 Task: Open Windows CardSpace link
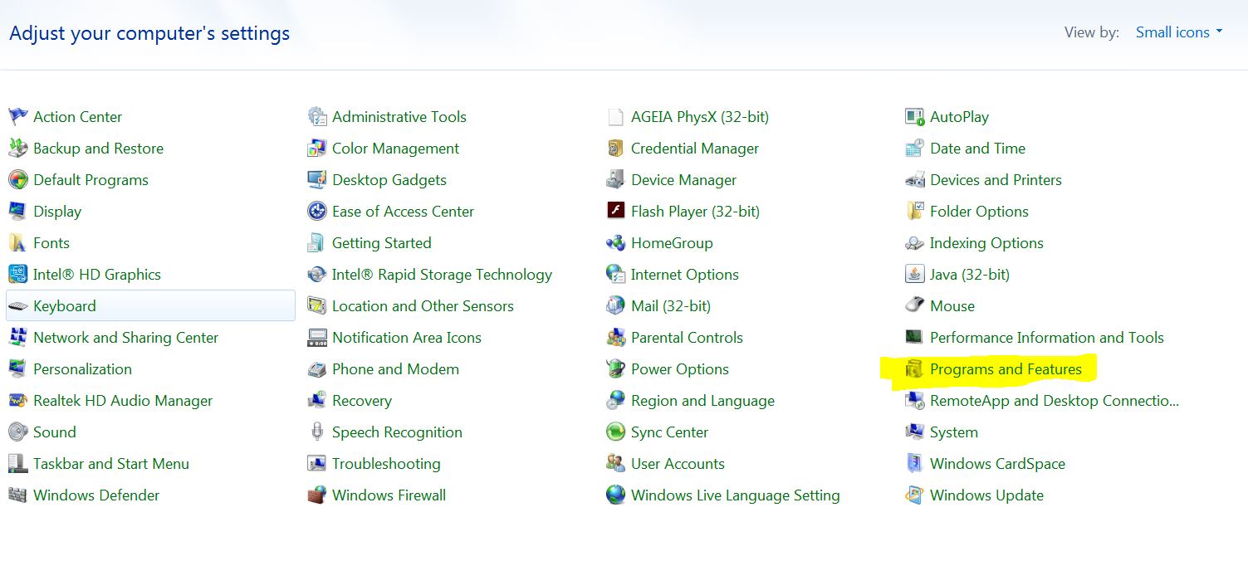click(997, 464)
